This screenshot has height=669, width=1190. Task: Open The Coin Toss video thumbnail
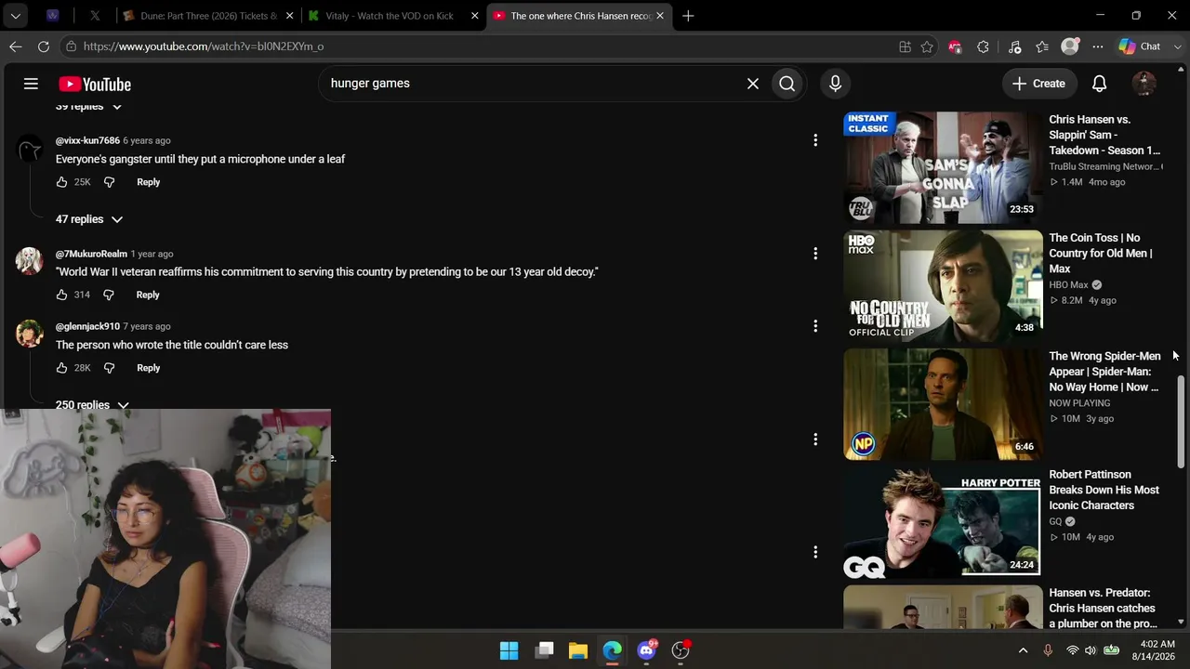943,286
